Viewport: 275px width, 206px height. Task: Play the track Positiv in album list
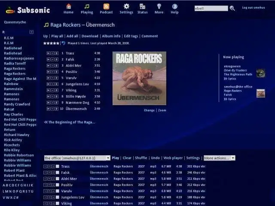pos(49,72)
